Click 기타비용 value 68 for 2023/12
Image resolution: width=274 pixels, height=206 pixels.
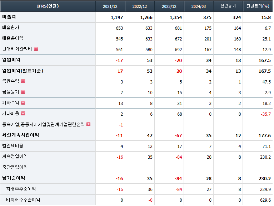[180, 114]
